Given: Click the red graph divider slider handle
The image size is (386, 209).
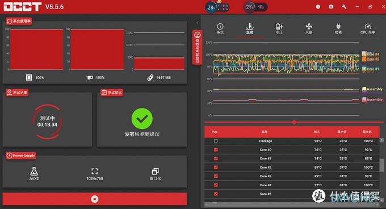Looking at the screenshot, I should (294, 122).
